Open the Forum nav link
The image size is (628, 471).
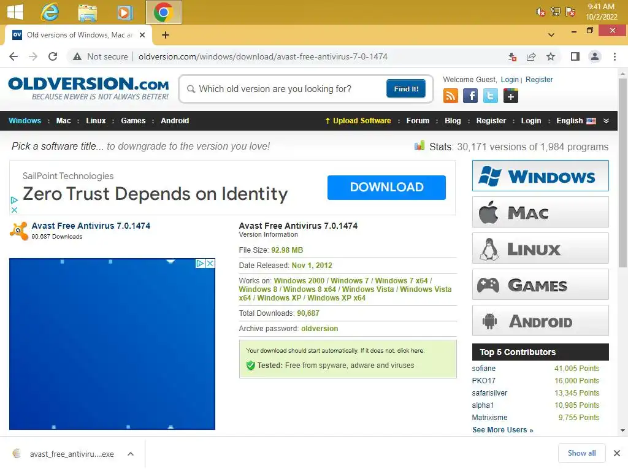[x=418, y=121]
